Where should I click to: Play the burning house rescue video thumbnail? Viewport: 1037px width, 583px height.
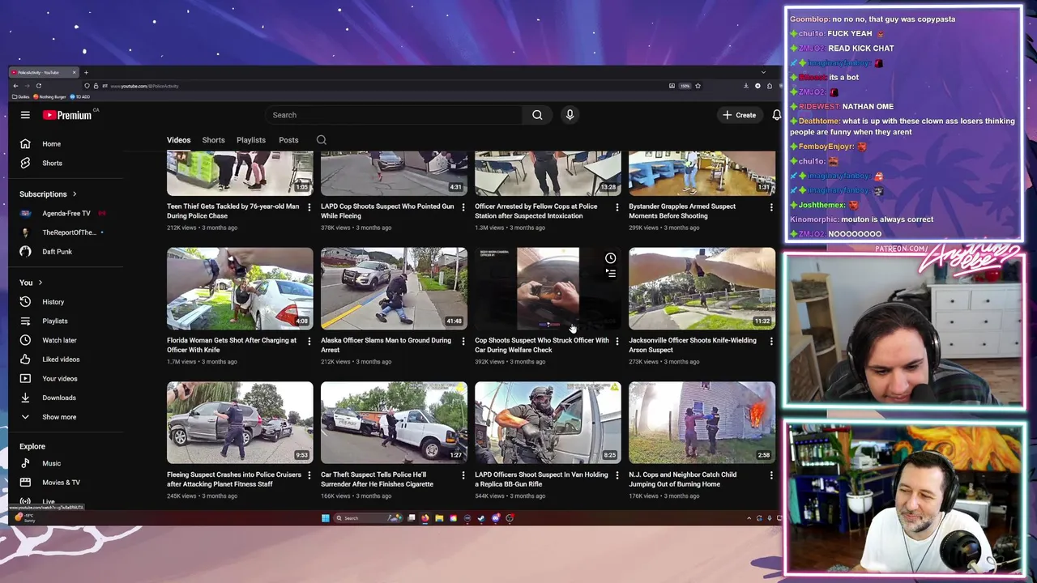[x=702, y=422]
